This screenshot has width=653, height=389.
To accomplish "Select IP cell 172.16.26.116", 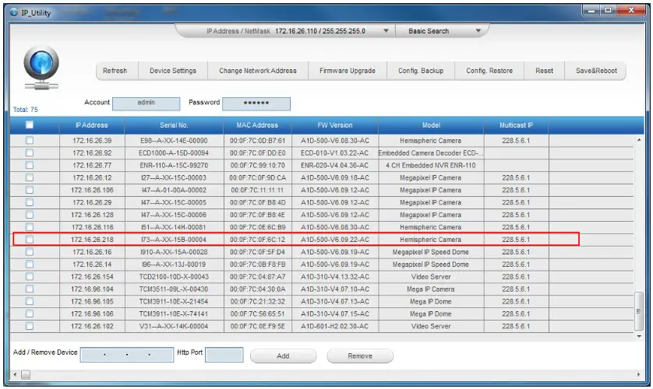I will (x=92, y=227).
